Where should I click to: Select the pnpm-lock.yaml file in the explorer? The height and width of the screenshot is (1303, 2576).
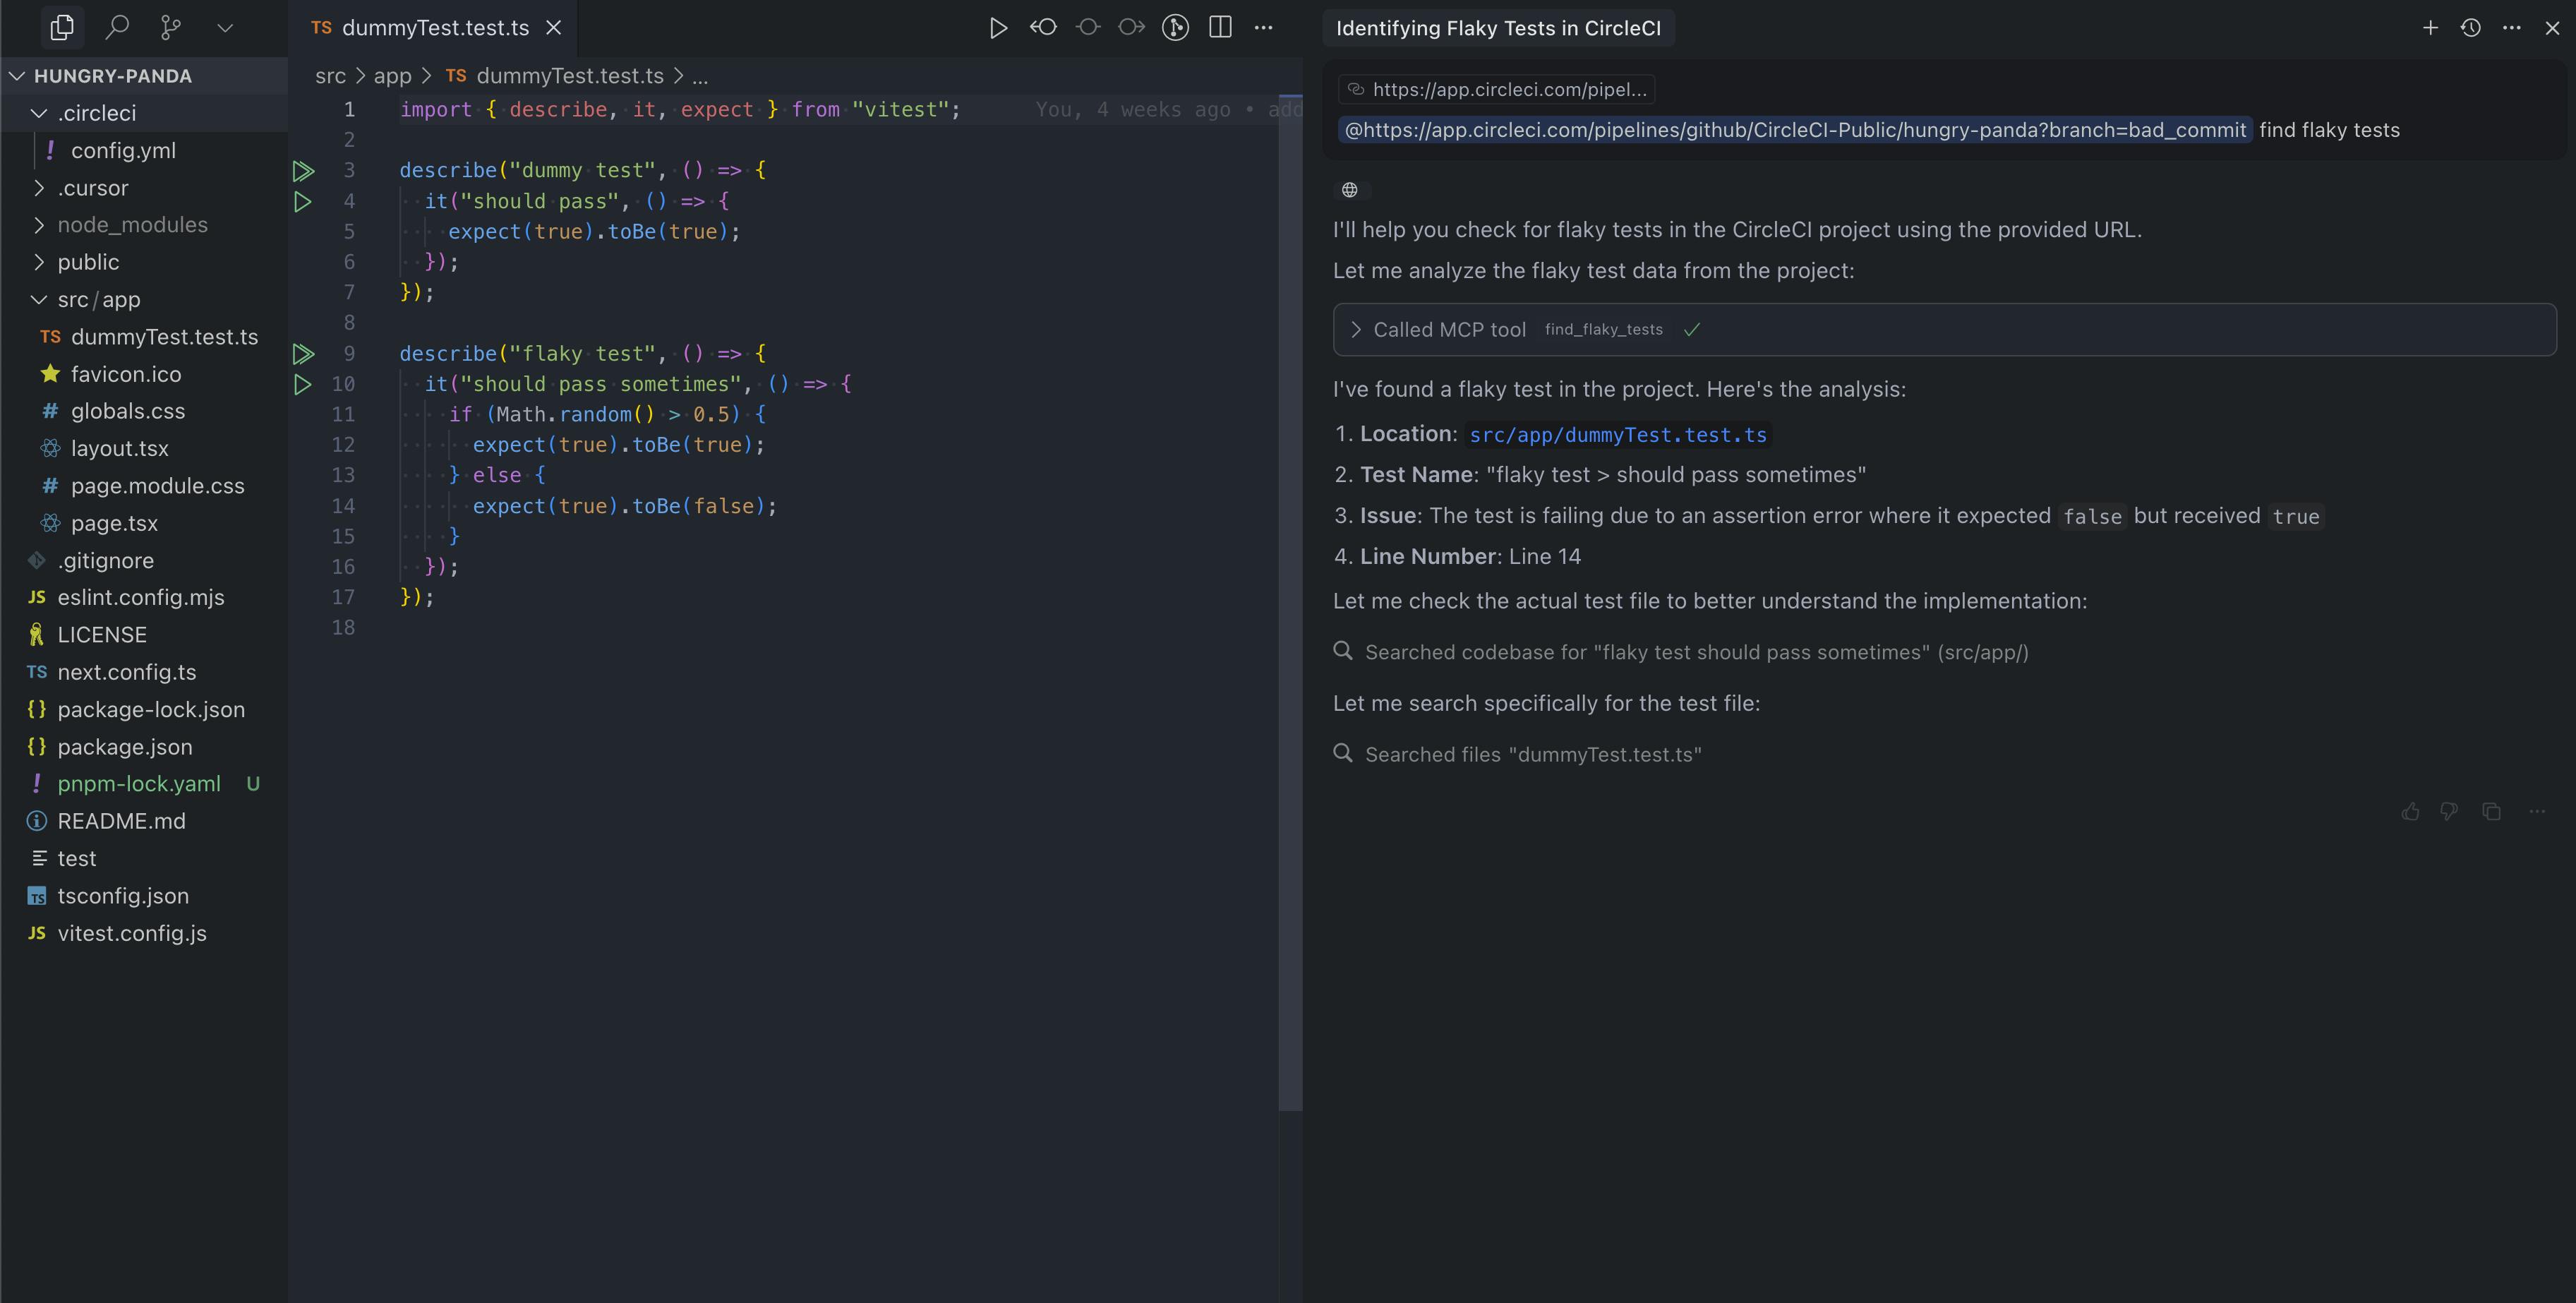pos(138,784)
